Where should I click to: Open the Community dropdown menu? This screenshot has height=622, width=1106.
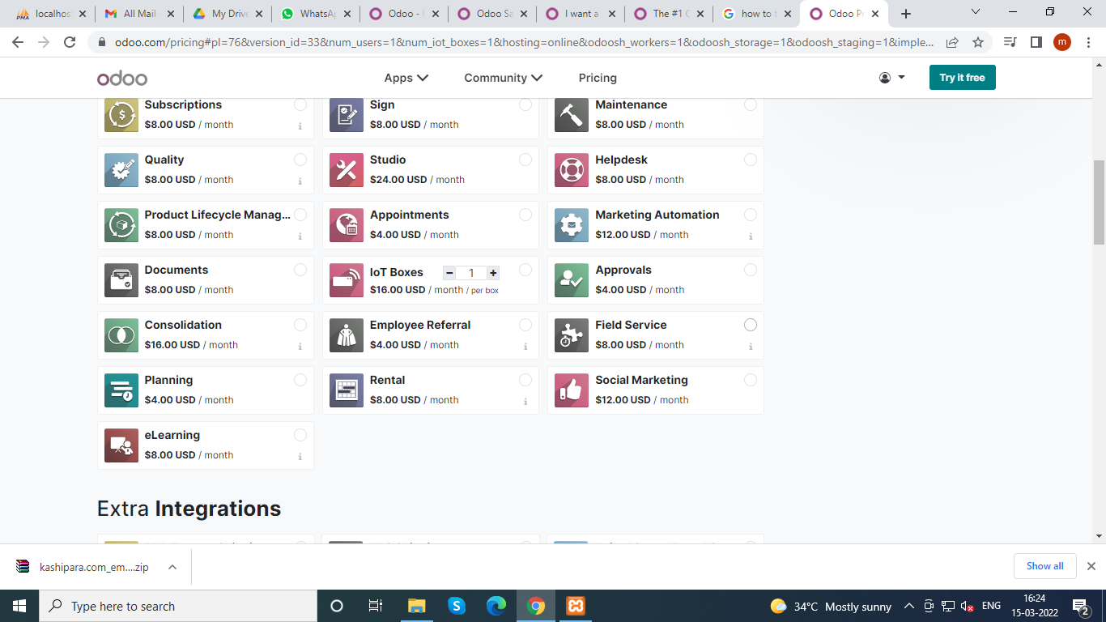503,78
